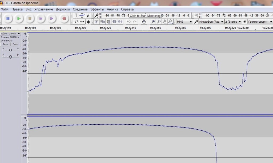Select the Zoom magnifier tool

click(x=76, y=22)
